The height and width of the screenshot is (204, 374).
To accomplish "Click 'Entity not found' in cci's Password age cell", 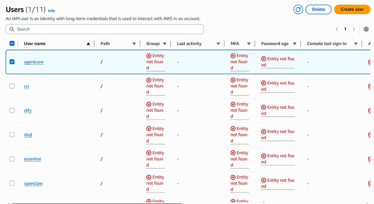I will click(x=278, y=86).
